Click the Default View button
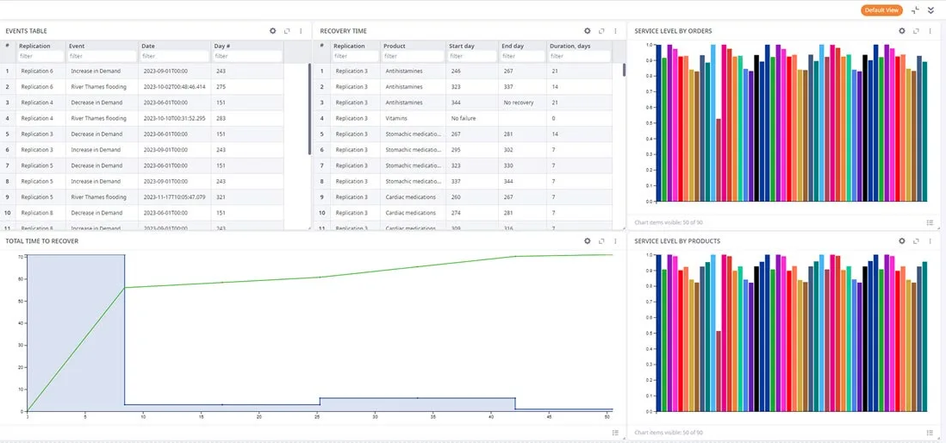The width and height of the screenshot is (946, 443). tap(881, 10)
